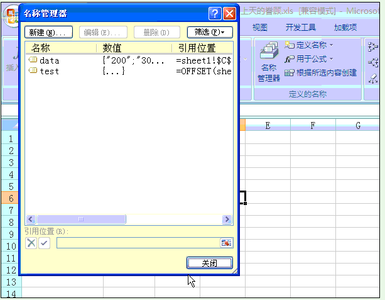
Task: Click the dialog help question mark button
Action: point(215,13)
